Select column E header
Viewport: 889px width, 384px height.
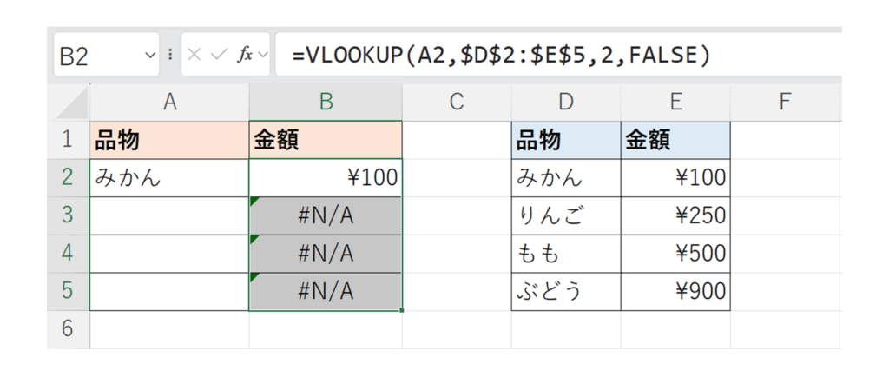click(x=675, y=103)
